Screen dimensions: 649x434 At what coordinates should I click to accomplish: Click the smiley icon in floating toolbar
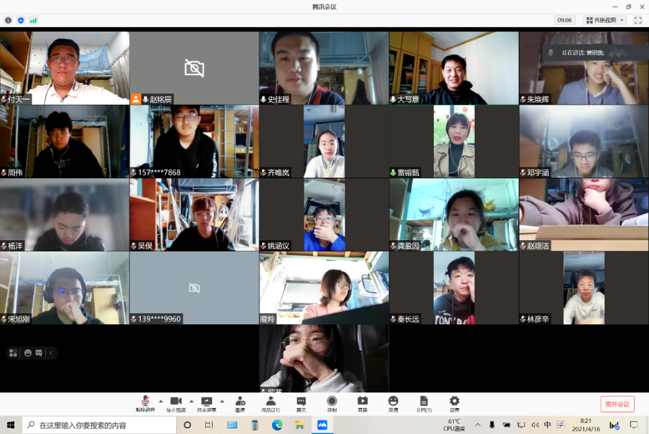click(x=28, y=352)
